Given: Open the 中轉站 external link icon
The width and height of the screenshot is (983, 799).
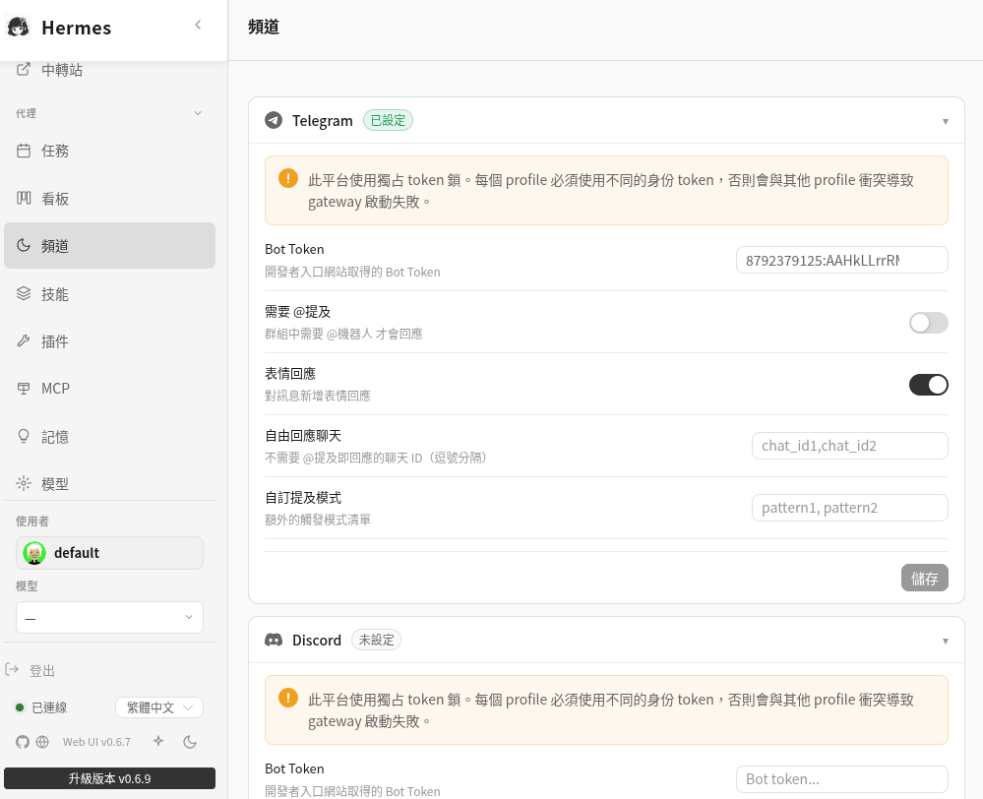Looking at the screenshot, I should (x=24, y=70).
